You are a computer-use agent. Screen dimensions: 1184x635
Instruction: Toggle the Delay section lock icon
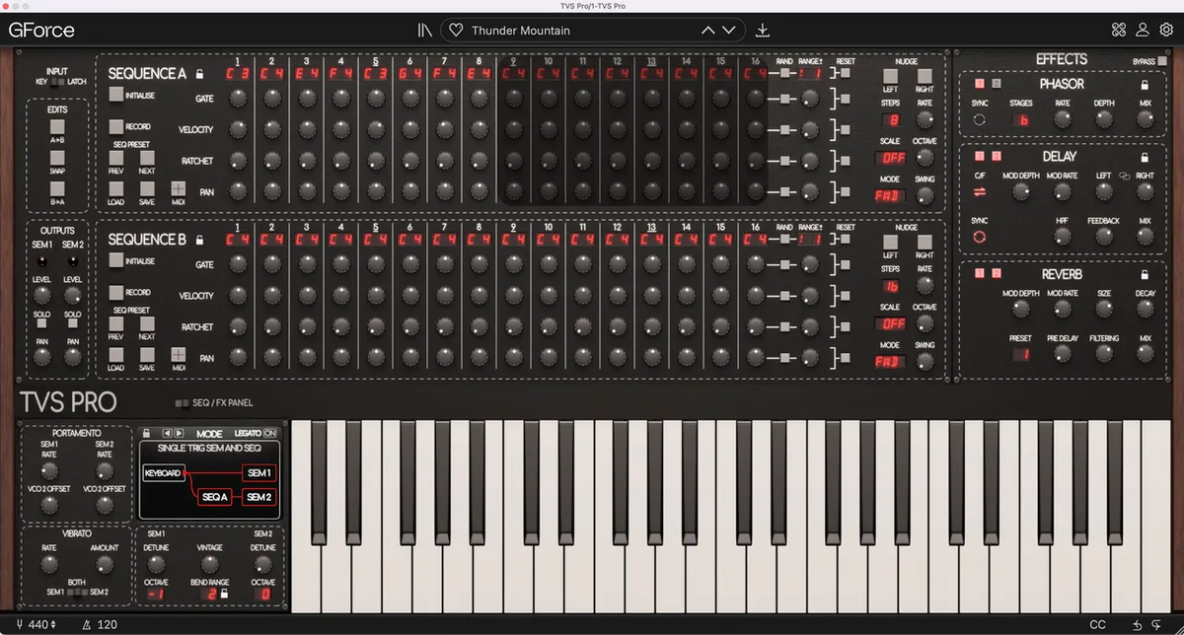tap(1145, 157)
